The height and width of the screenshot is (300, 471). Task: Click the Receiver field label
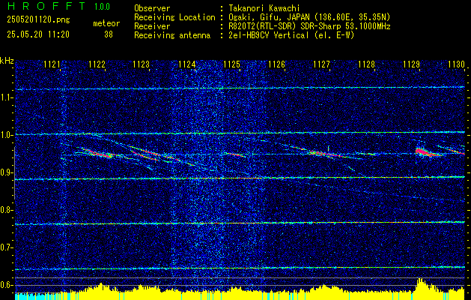[x=152, y=26]
